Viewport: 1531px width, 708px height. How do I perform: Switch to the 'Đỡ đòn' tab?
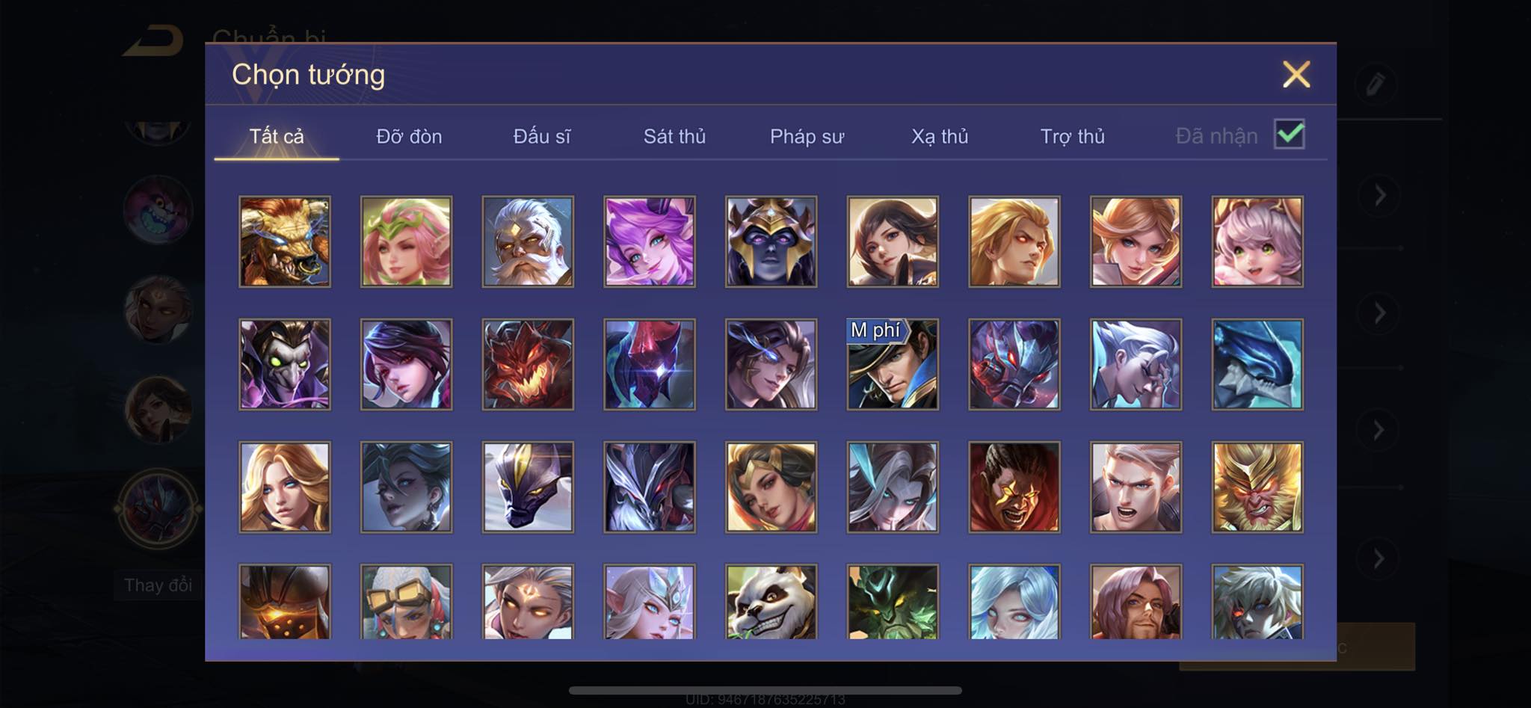click(x=409, y=136)
